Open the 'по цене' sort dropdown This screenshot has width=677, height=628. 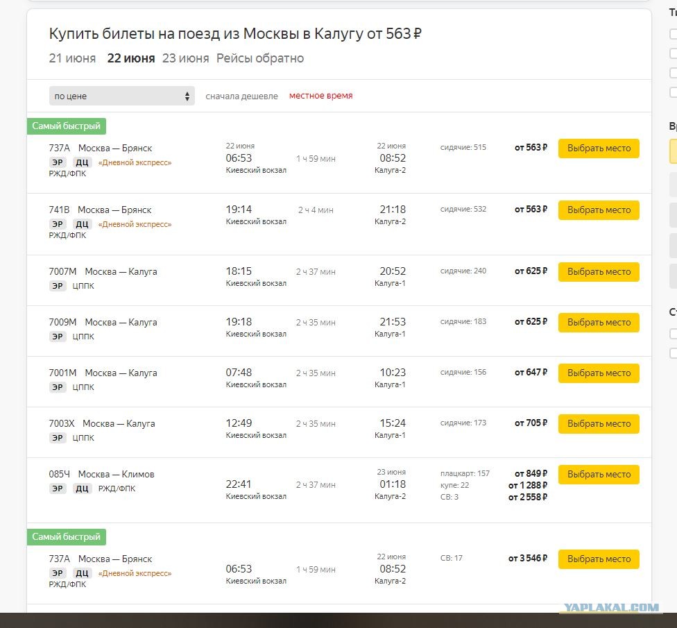(x=122, y=96)
